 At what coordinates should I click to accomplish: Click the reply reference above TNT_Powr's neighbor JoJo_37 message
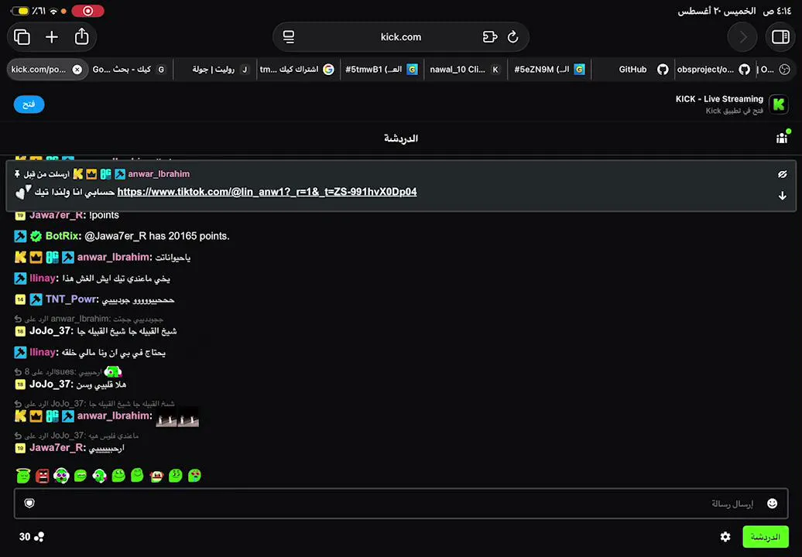click(89, 319)
